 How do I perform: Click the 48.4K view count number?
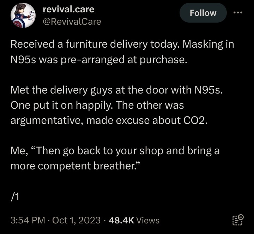point(121,220)
